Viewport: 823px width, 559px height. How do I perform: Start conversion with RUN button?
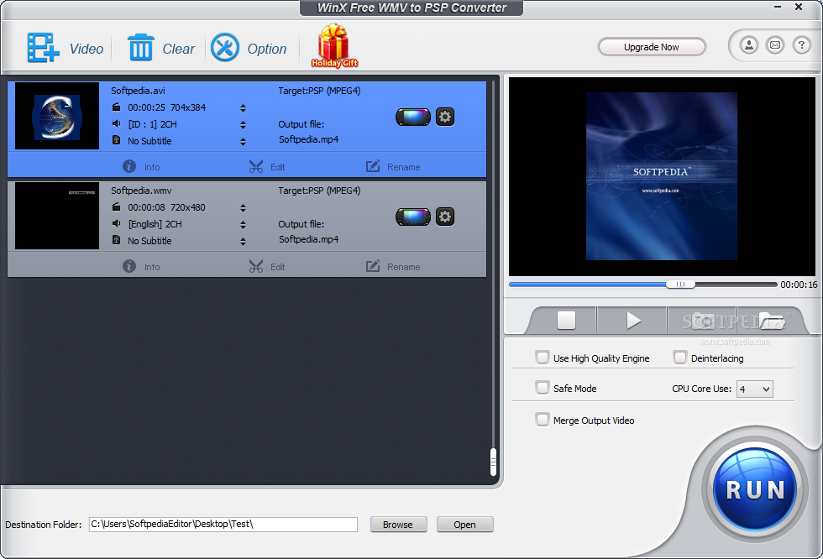pos(755,489)
